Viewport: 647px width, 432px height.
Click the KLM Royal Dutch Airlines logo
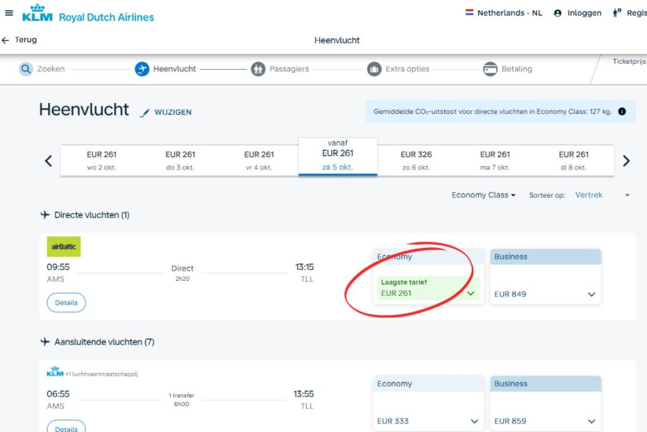click(x=88, y=14)
